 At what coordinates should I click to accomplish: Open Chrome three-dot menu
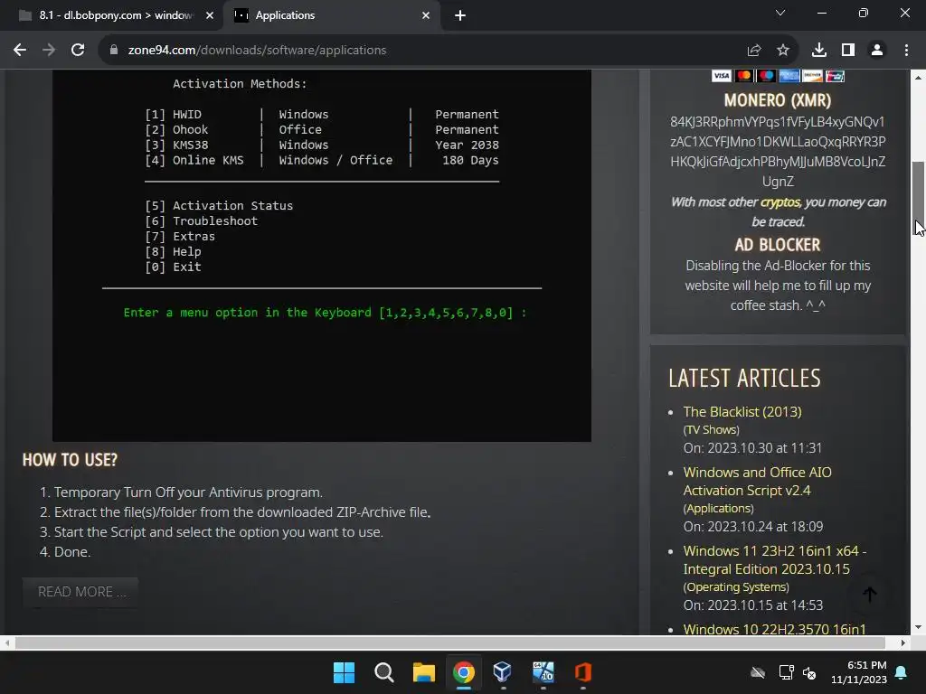(906, 51)
